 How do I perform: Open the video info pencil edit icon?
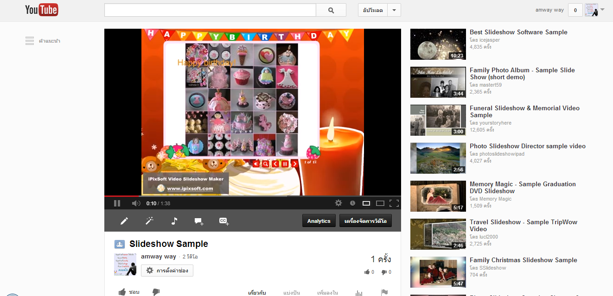click(124, 221)
